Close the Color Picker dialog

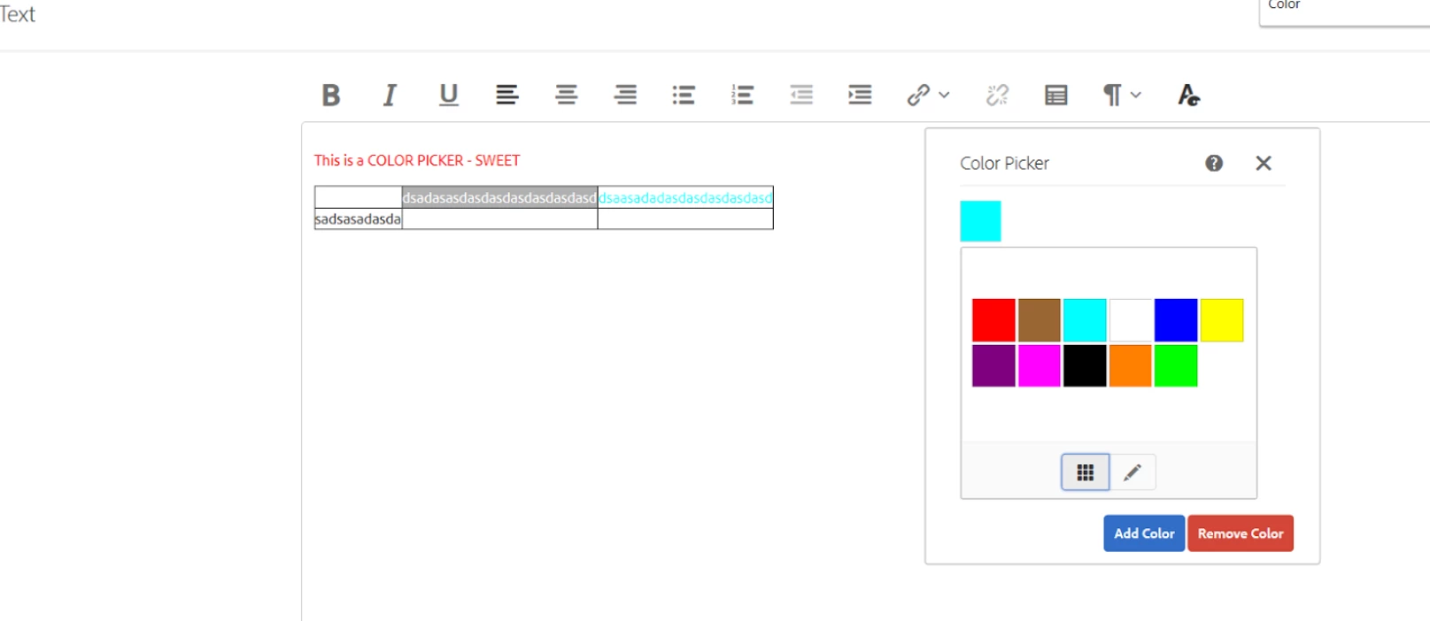pyautogui.click(x=1264, y=163)
